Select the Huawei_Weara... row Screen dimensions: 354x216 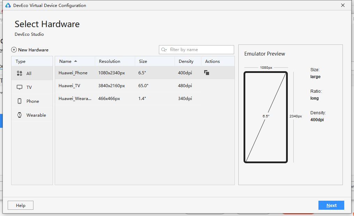(145, 98)
